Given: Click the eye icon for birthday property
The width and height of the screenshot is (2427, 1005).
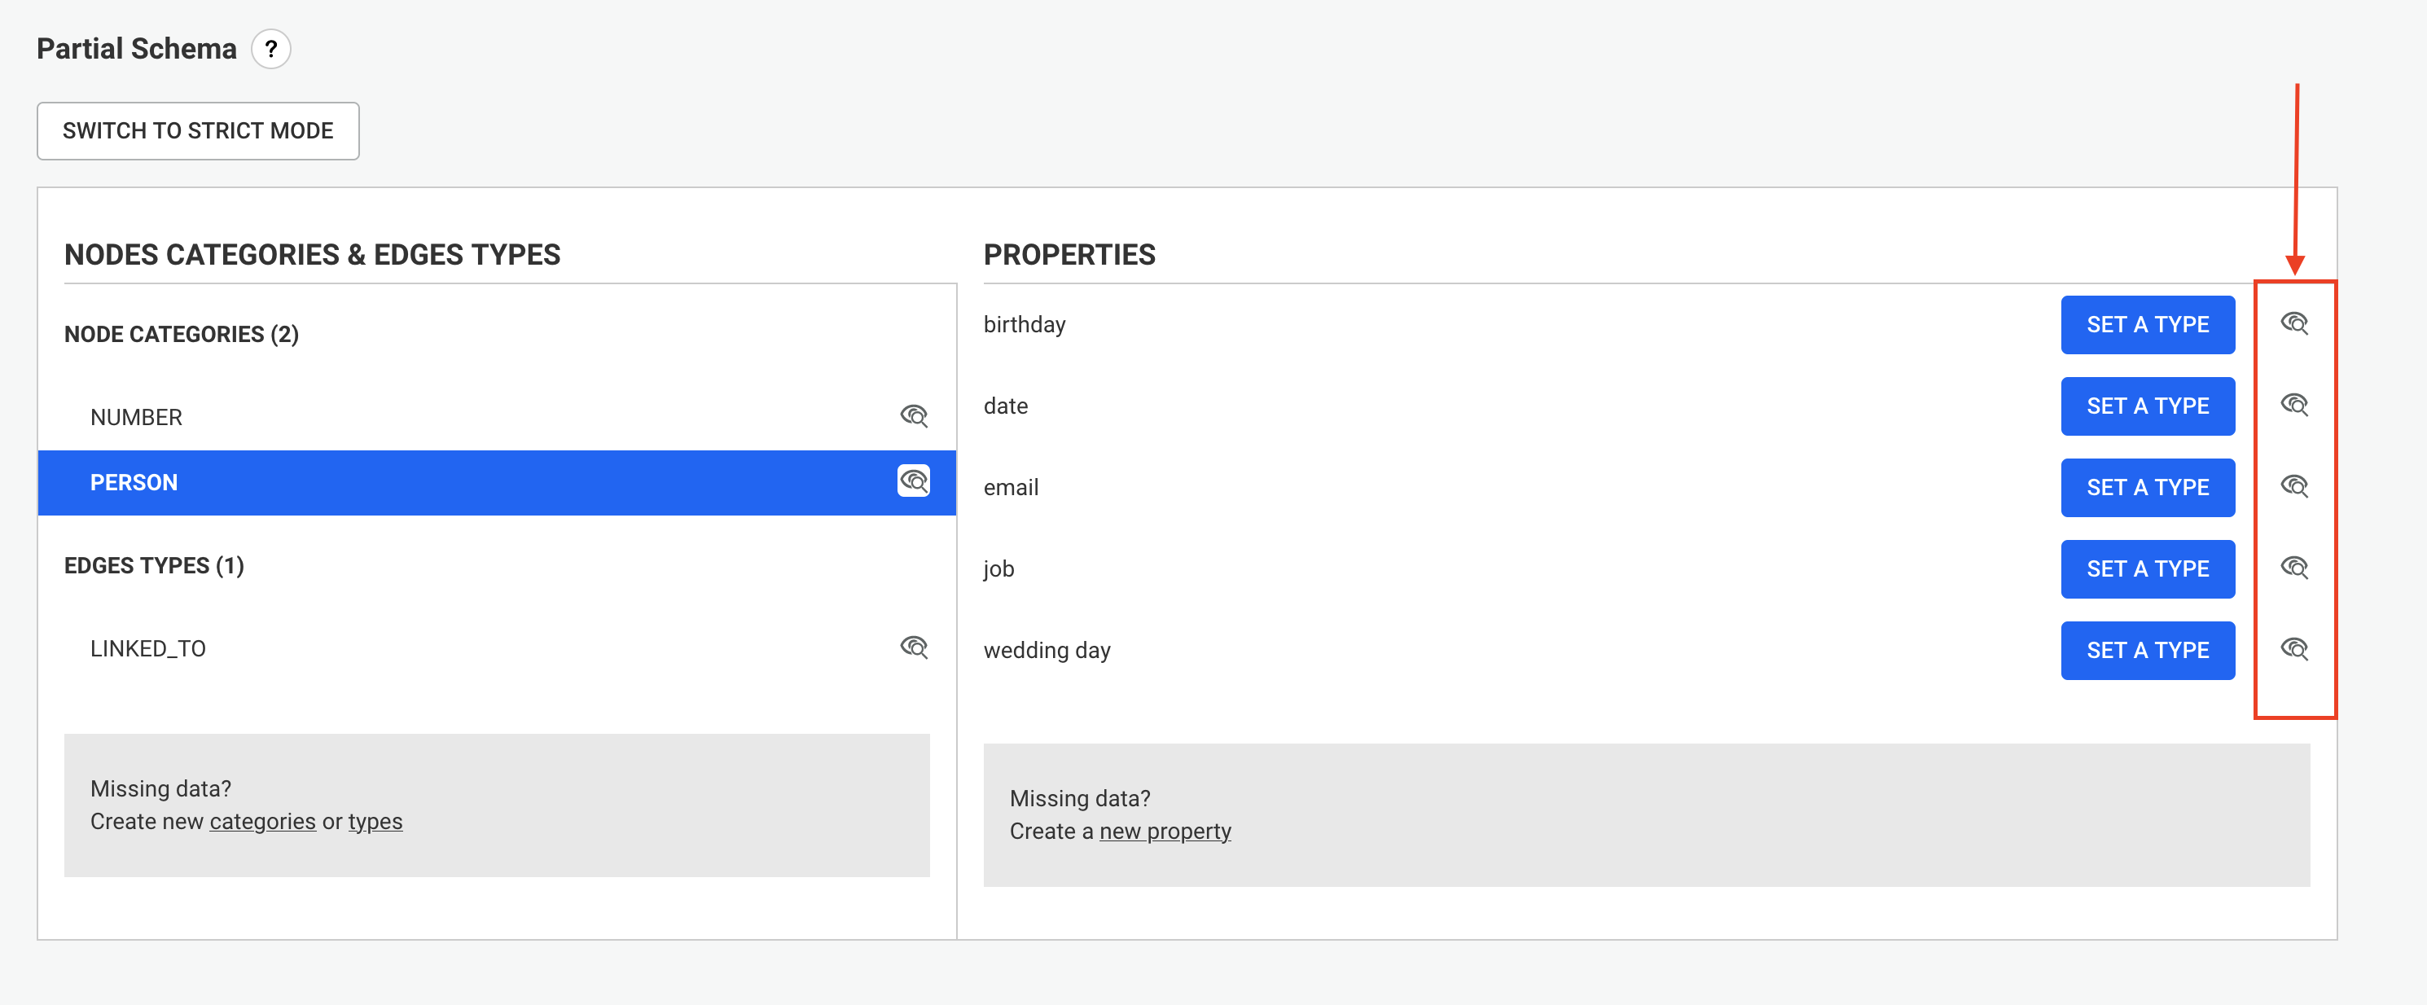Looking at the screenshot, I should [2294, 323].
